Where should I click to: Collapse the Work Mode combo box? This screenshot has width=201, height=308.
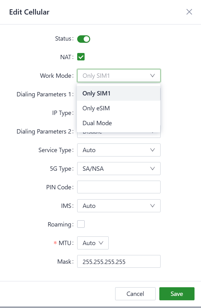(119, 76)
